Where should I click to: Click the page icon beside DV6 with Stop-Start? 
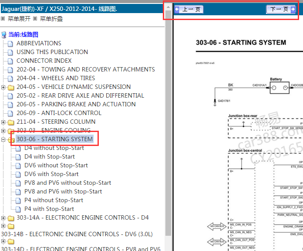point(18,174)
